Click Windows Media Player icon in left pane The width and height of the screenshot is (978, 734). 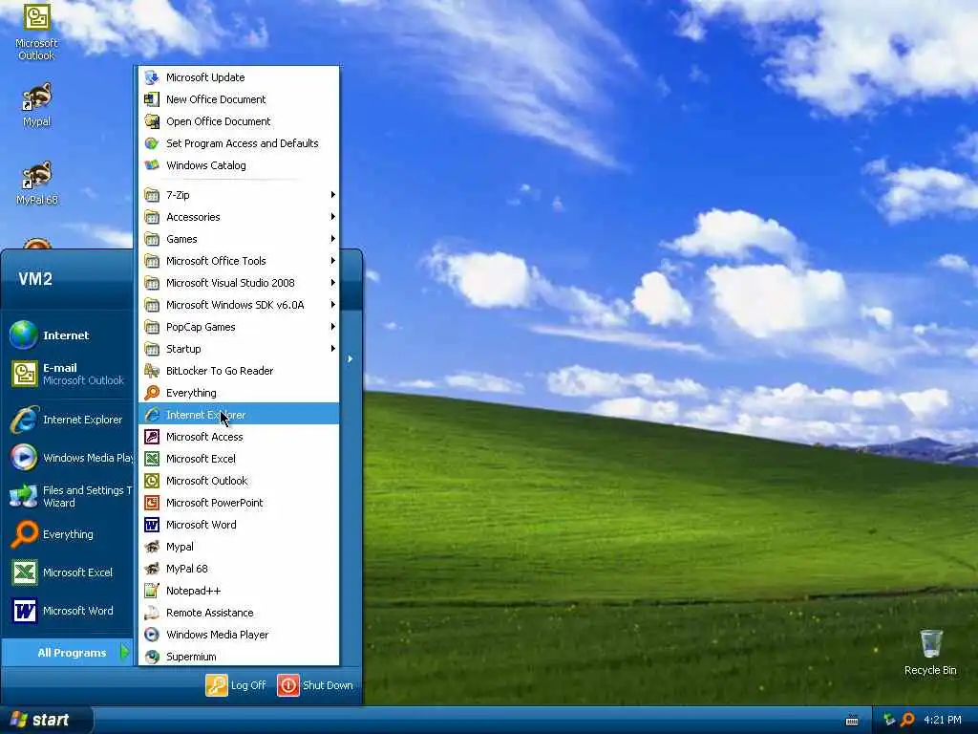[24, 458]
